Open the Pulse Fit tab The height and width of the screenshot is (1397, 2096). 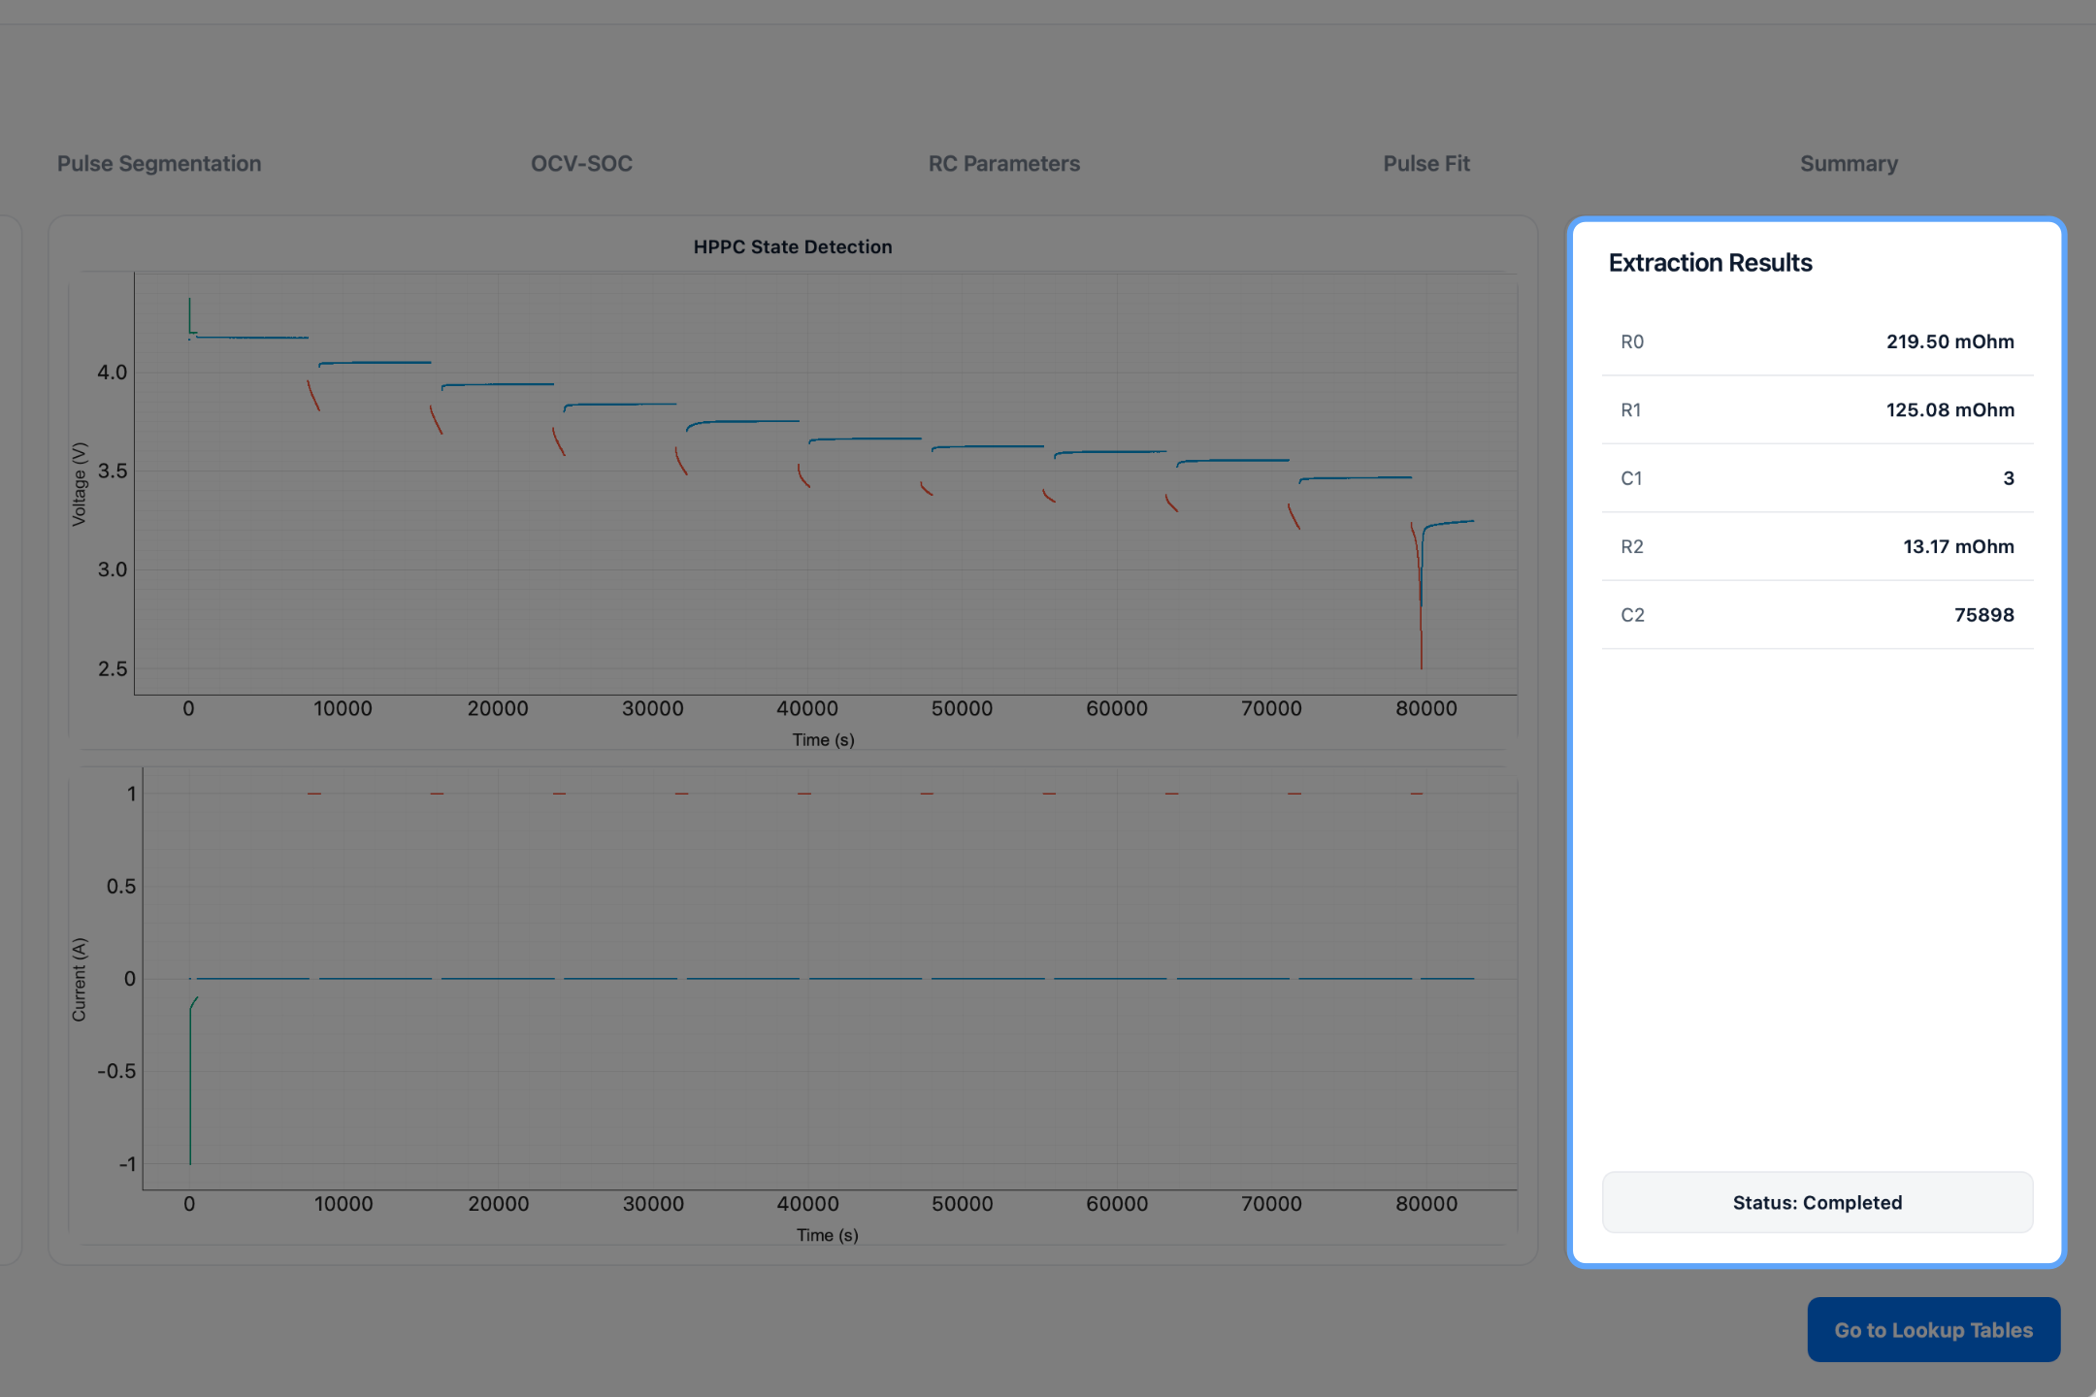(1426, 163)
